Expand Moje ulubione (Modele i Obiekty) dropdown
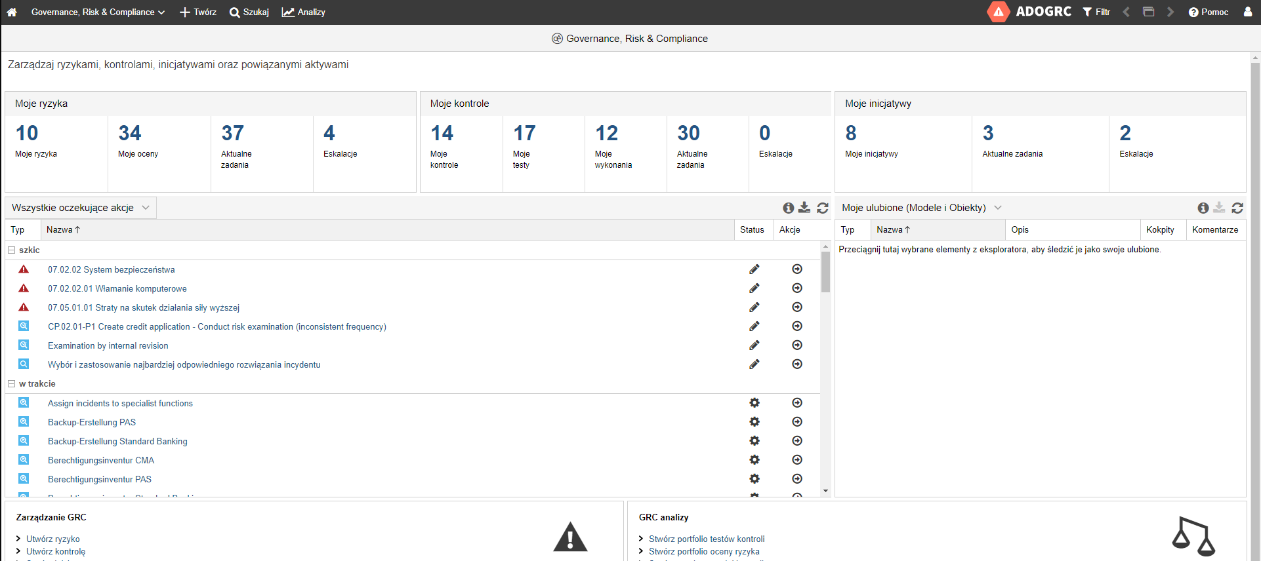Viewport: 1261px width, 561px height. (x=998, y=208)
